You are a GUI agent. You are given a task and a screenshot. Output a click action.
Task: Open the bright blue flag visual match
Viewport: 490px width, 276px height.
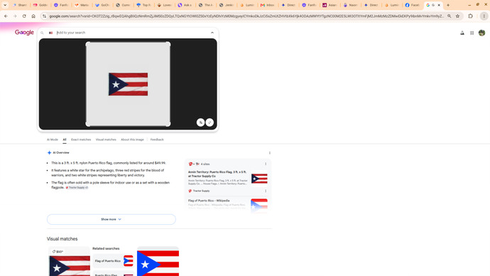pos(158,261)
